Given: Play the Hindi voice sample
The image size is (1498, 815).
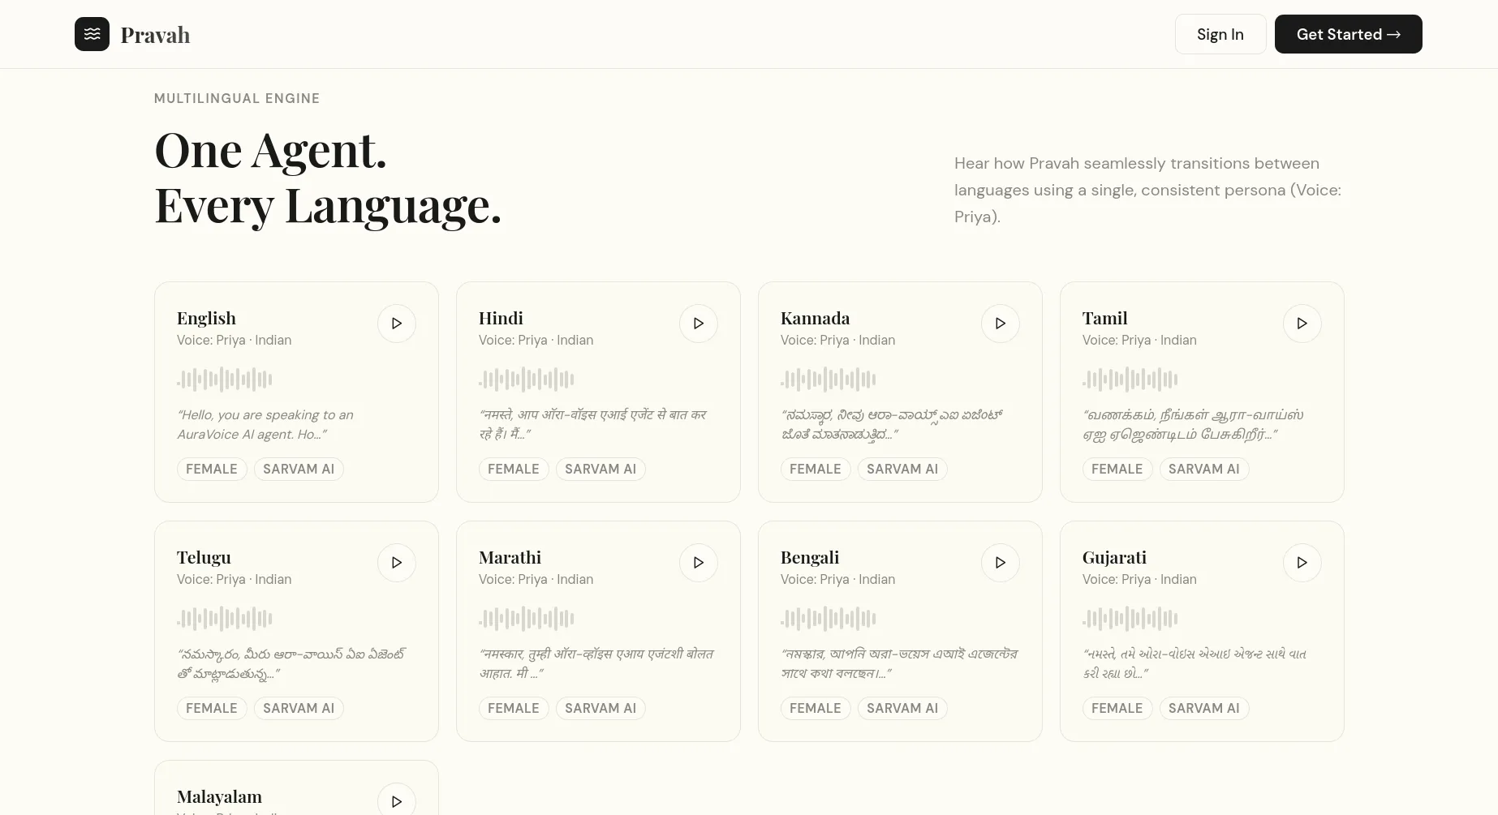Looking at the screenshot, I should [x=698, y=324].
